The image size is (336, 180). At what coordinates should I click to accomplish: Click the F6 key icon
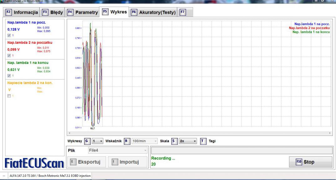[x=134, y=12]
